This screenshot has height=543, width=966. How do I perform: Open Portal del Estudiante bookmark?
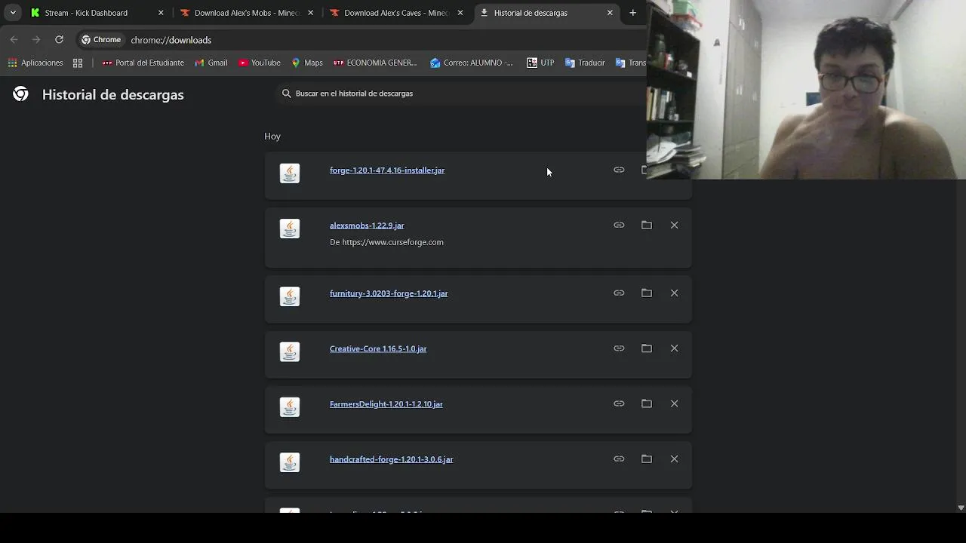[x=143, y=63]
